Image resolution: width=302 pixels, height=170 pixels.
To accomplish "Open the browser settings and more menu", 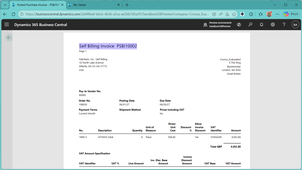I will point(277,14).
